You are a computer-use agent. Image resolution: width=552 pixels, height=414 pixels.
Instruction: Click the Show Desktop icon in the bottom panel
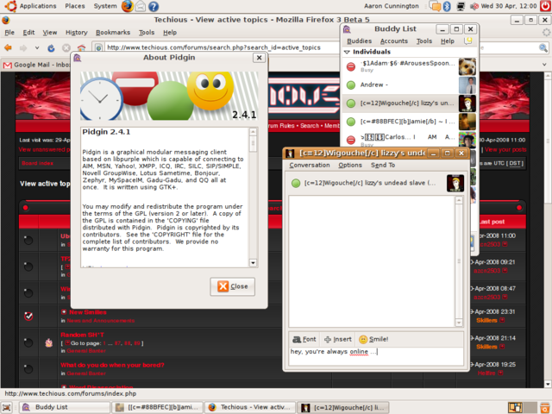pyautogui.click(x=7, y=407)
